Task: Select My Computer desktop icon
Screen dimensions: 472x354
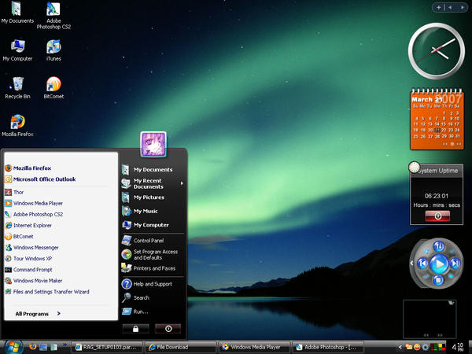Action: pos(17,50)
